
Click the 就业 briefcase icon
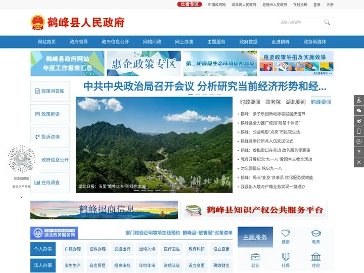coord(255,257)
